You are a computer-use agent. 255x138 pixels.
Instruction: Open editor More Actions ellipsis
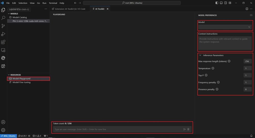[251, 9]
